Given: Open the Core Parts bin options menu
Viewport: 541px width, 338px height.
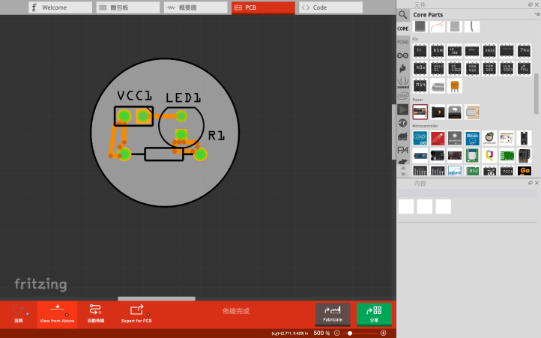Looking at the screenshot, I should [535, 15].
